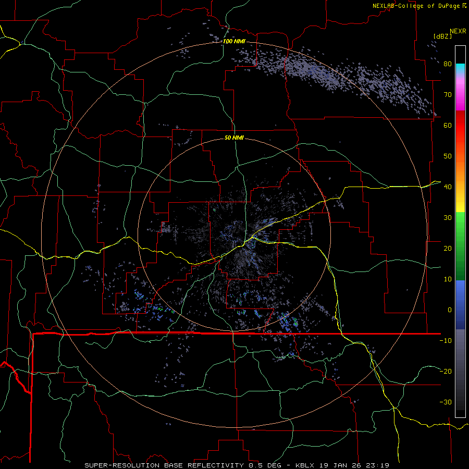Click the -30 dBZ scale value
Screen dimensions: 469x469
tap(446, 402)
